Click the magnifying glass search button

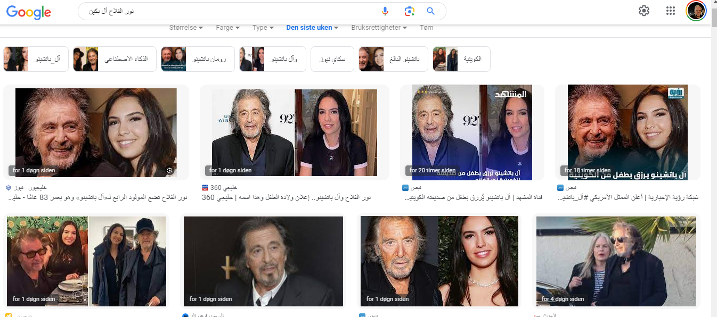431,11
